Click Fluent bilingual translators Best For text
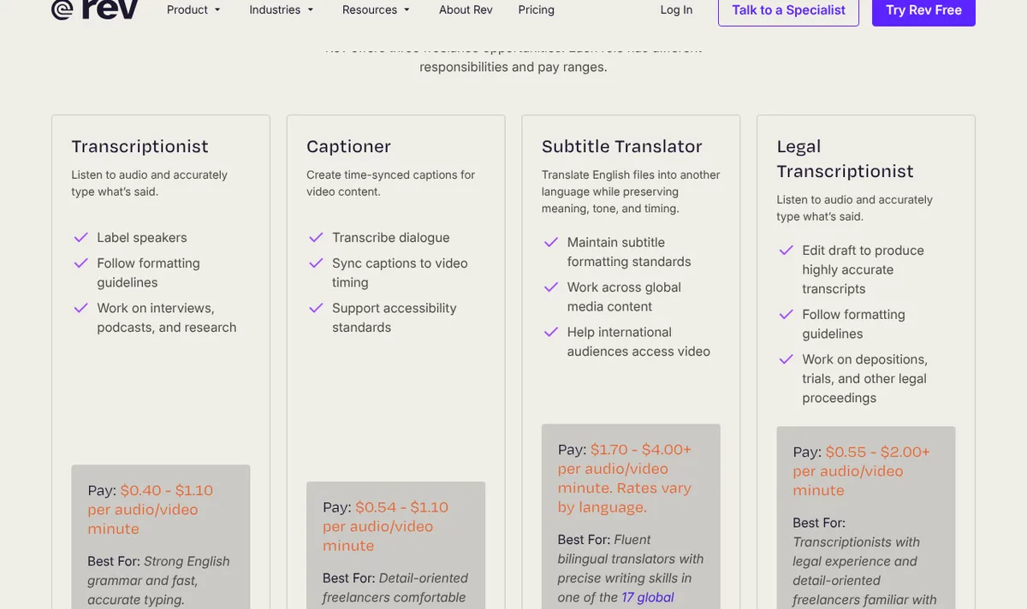This screenshot has height=609, width=1027. coord(631,568)
